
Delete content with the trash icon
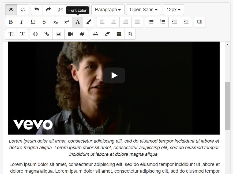(130, 34)
